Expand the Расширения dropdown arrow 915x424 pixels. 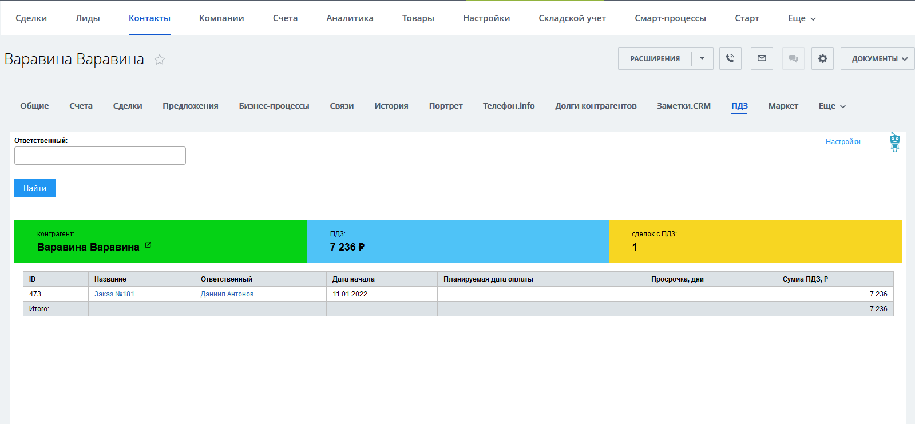coord(702,58)
